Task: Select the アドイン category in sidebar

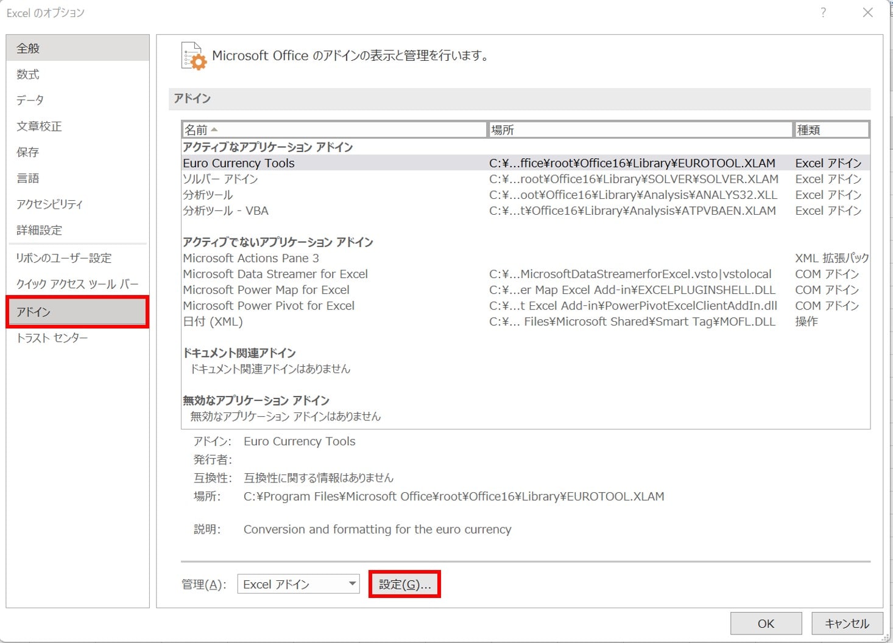Action: (x=77, y=311)
